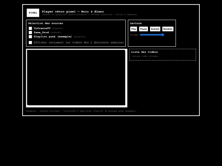Viewport: 222px width, 166px height.
Task: Click the VufranceTV channel label
Action: (x=42, y=28)
